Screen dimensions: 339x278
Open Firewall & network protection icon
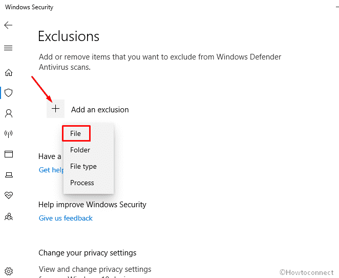coord(9,134)
